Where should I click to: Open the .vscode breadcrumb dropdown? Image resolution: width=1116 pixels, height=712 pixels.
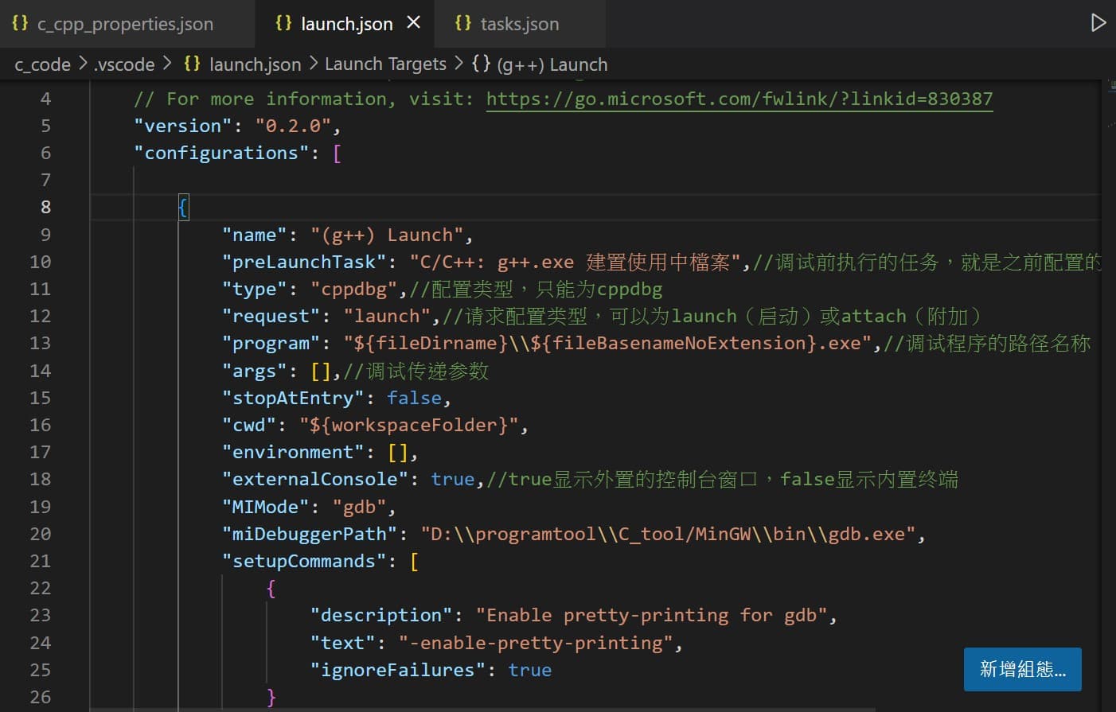(x=123, y=64)
